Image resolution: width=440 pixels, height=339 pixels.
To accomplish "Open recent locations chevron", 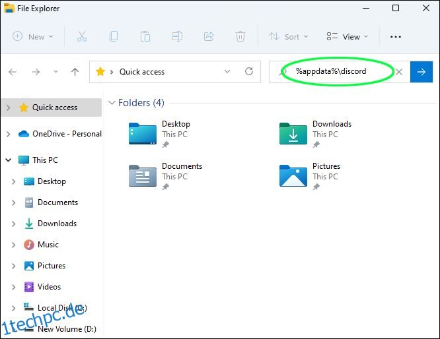I will coord(55,72).
